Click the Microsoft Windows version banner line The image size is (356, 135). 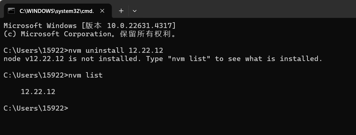(x=90, y=25)
